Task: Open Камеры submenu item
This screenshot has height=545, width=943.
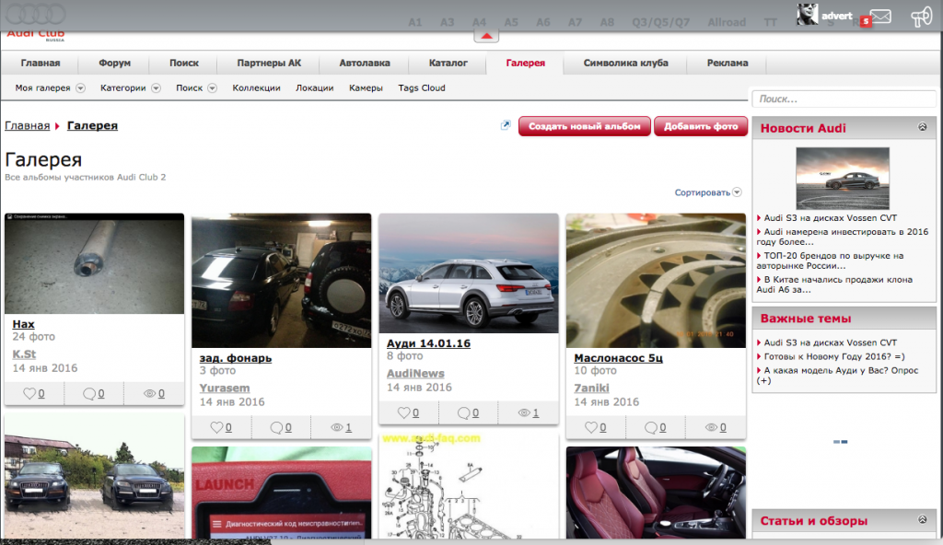Action: coord(366,87)
